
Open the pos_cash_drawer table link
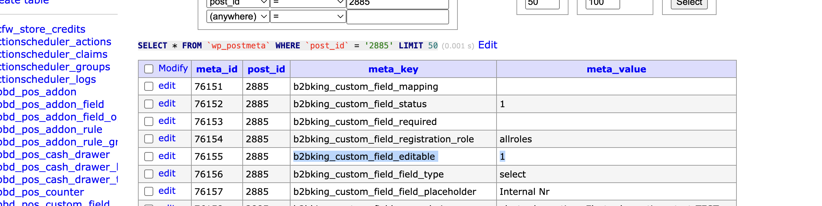coord(55,154)
